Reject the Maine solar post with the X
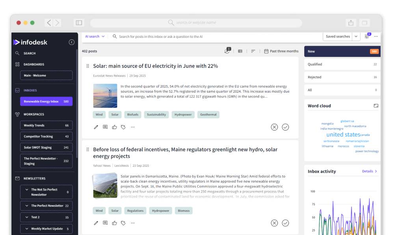The image size is (394, 235). [x=274, y=223]
